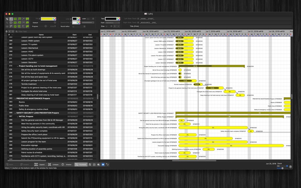Toggle the Fill checkbox
Image resolution: width=301 pixels, height=188 pixels.
coord(40,19)
